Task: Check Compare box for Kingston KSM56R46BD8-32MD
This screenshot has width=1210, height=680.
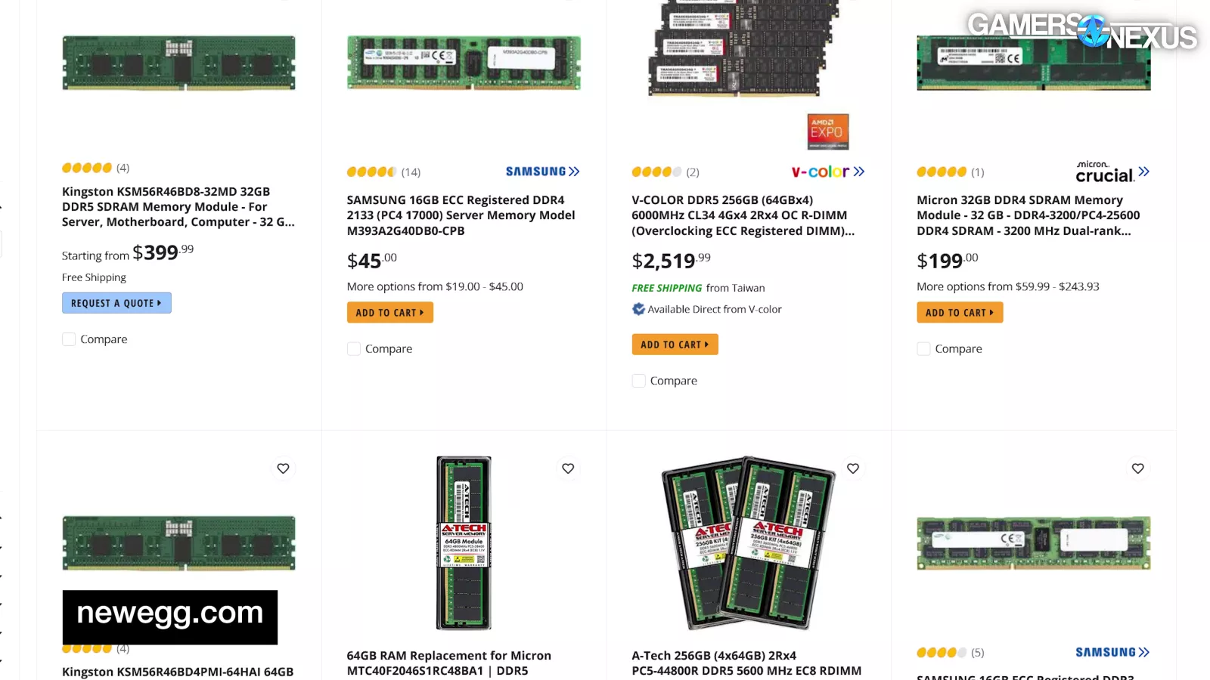Action: point(69,339)
